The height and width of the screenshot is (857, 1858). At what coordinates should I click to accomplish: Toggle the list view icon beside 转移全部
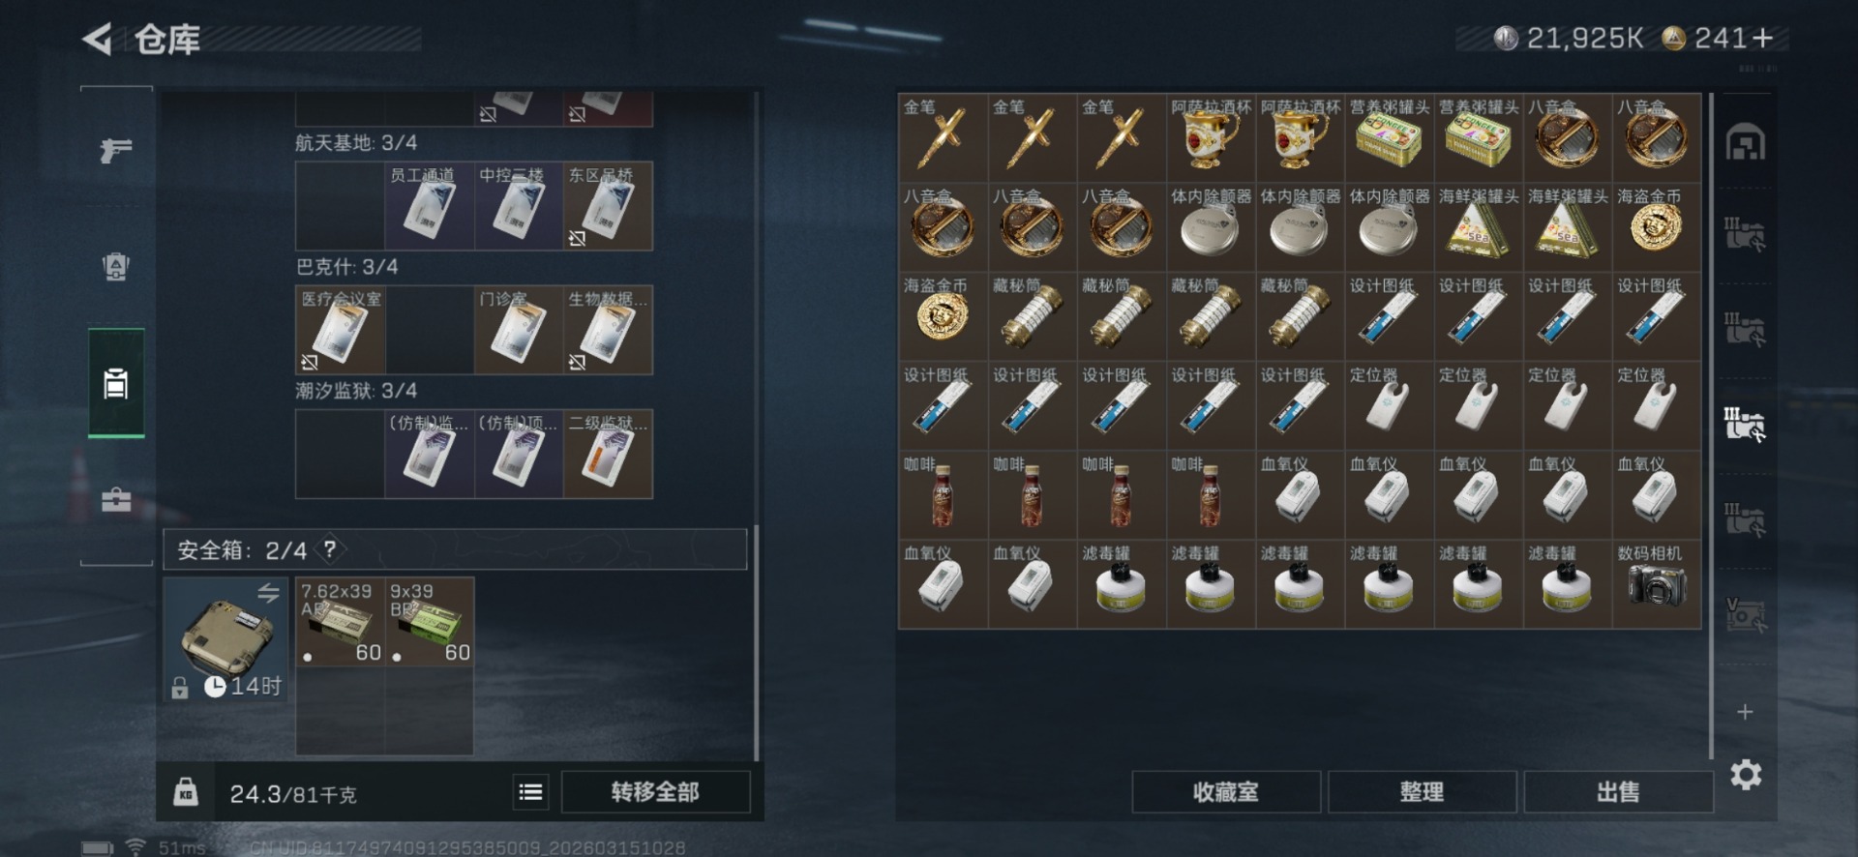coord(530,792)
